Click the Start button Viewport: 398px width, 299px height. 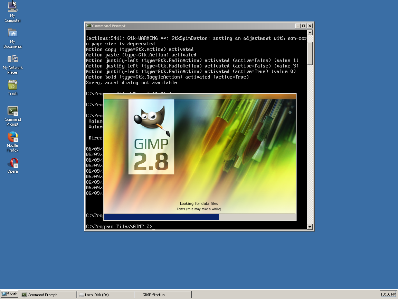(9, 294)
